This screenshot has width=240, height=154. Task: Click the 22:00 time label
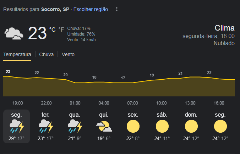(46, 103)
